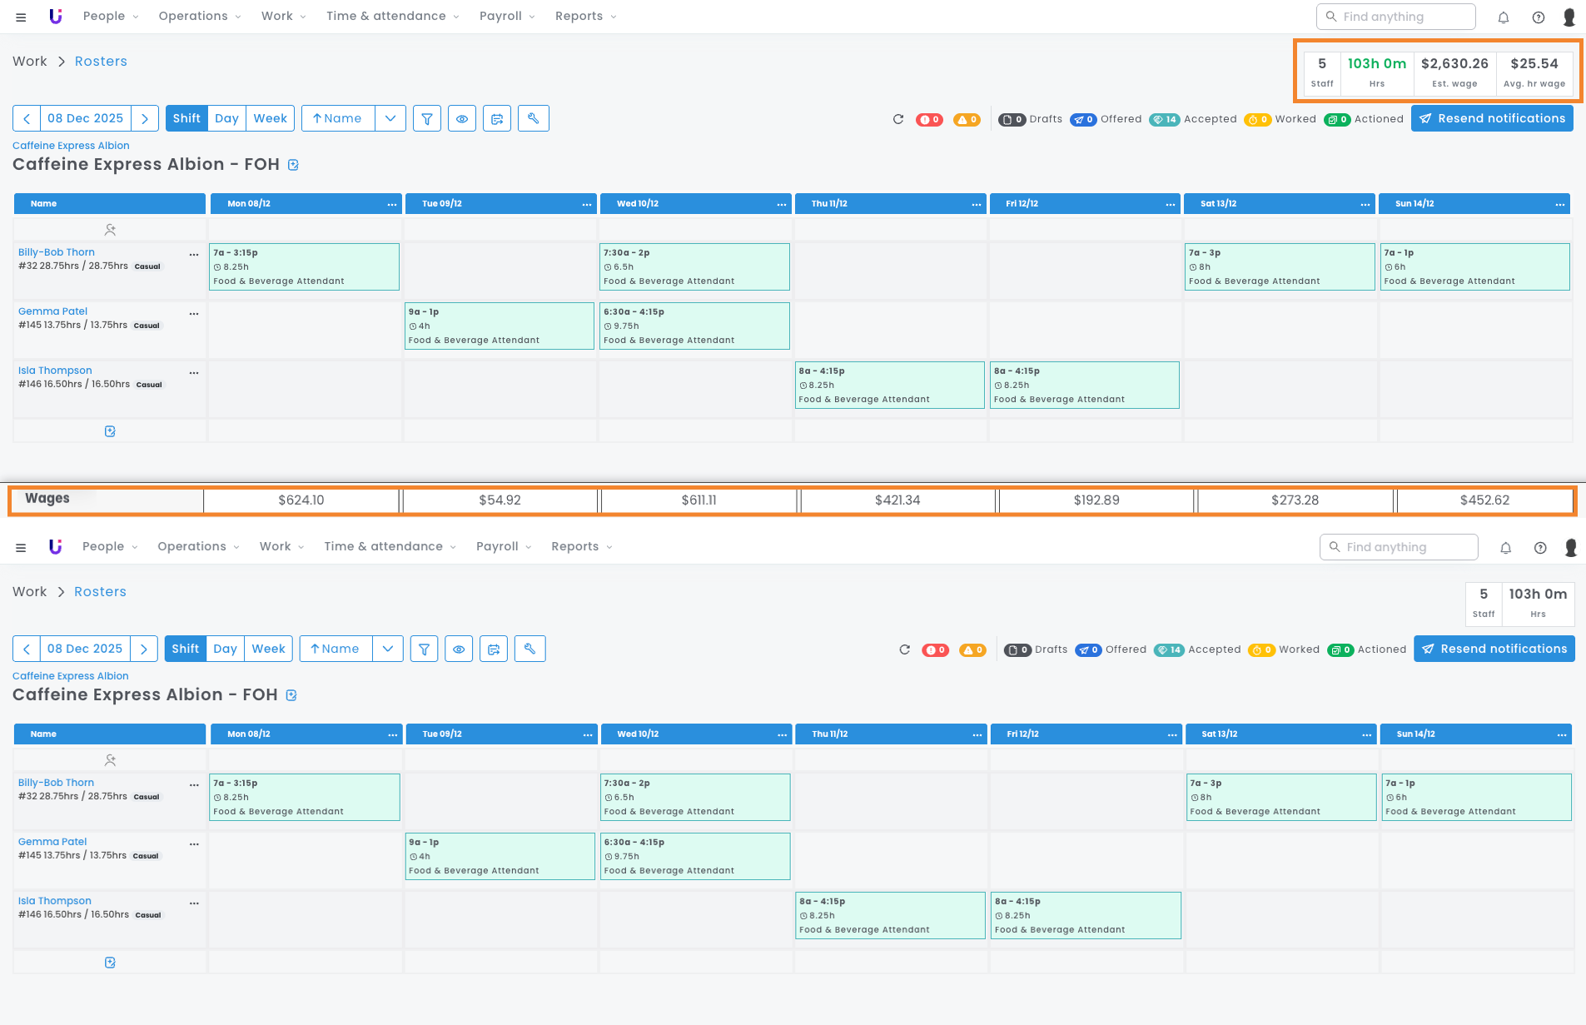Viewport: 1586px width, 1025px height.
Task: Click the Find anything search field in top navigation
Action: click(x=1396, y=17)
